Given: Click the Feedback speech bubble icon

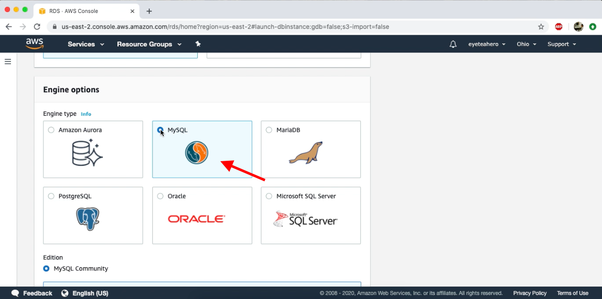Looking at the screenshot, I should 15,293.
